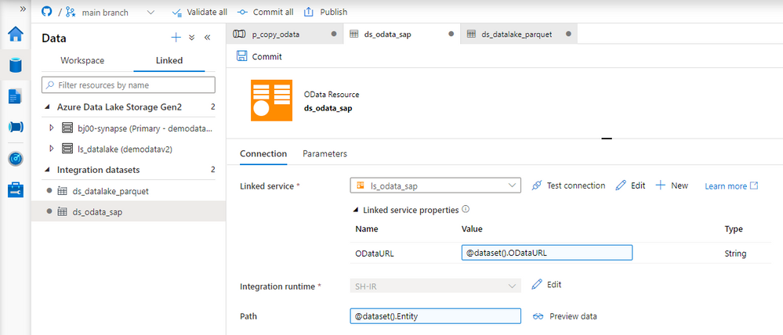
Task: Expand the ls_datalake node
Action: (x=51, y=149)
